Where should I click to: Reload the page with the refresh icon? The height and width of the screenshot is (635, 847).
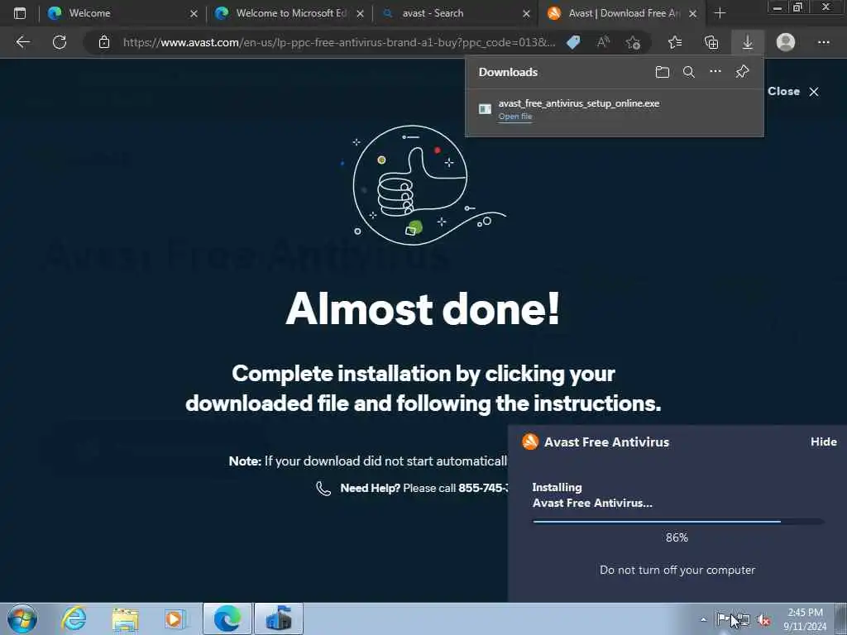[60, 42]
